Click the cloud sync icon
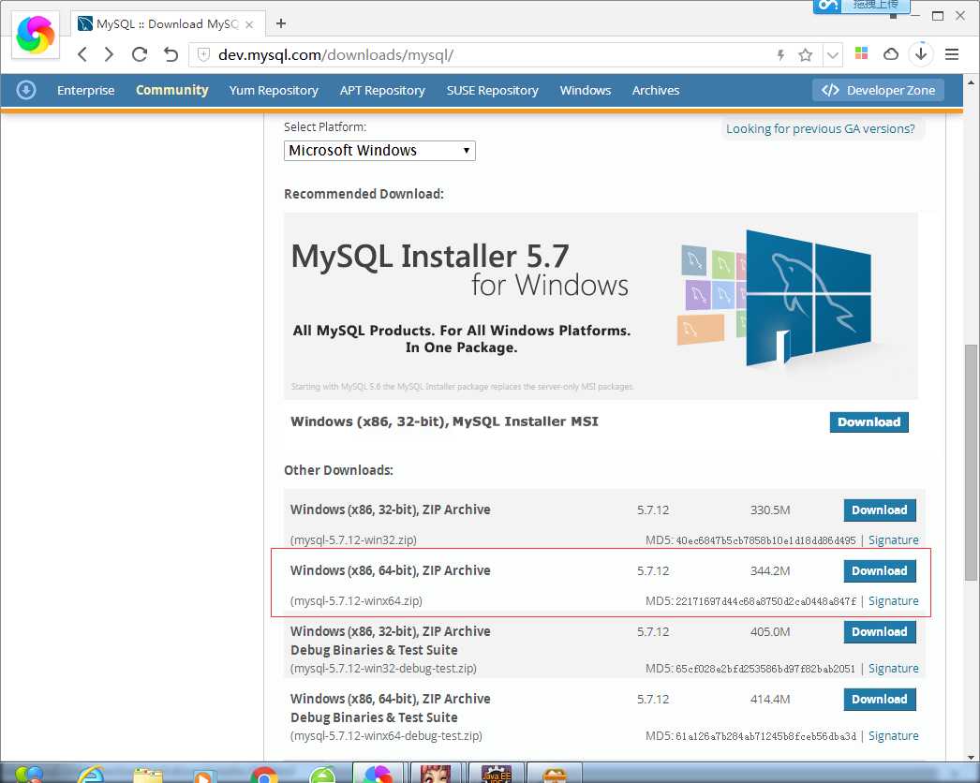980x783 pixels. pos(891,54)
